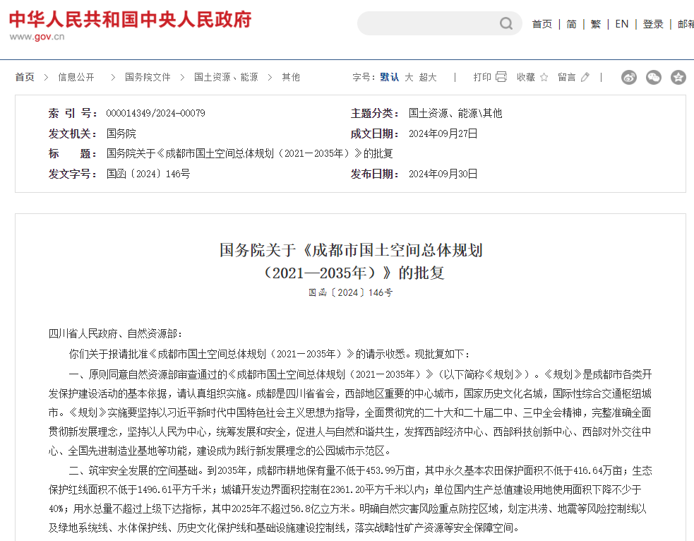This screenshot has width=694, height=541.
Task: Switch to simplified Chinese 简
Action: pos(571,24)
